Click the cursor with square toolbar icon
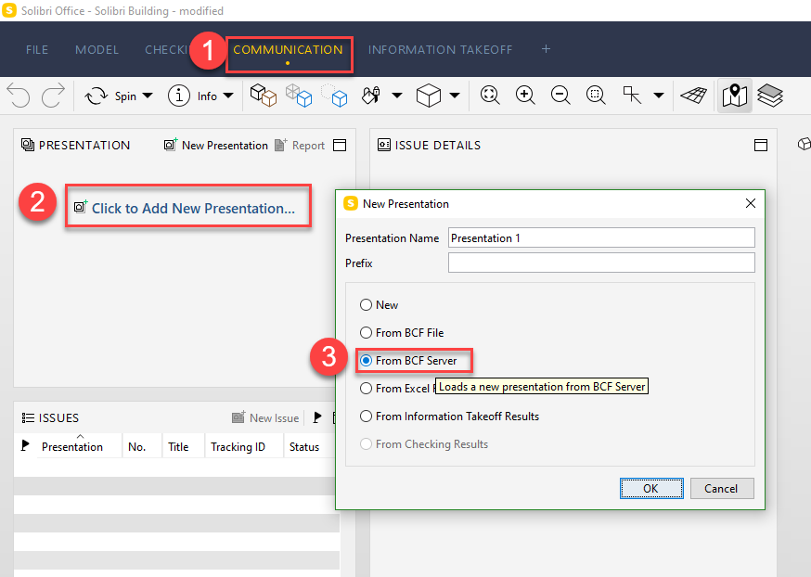The height and width of the screenshot is (577, 811). (632, 96)
